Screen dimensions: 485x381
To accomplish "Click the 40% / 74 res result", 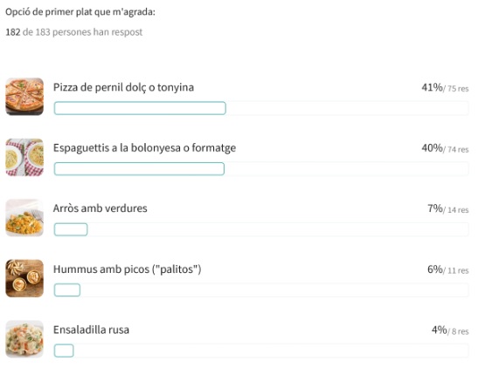I will coord(445,148).
